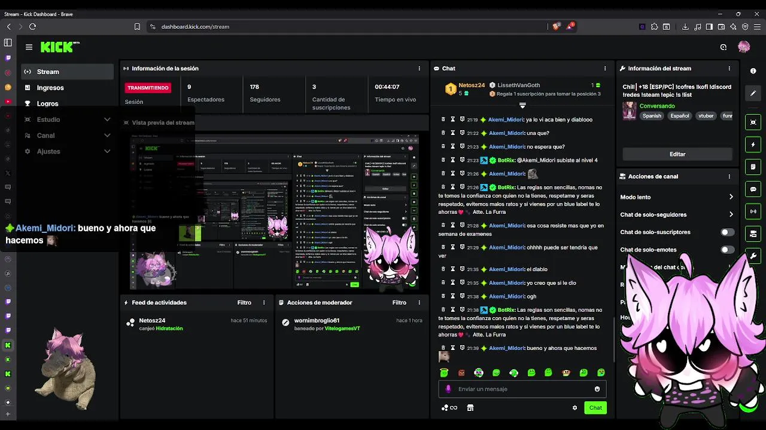Open chat settings gear icon
The width and height of the screenshot is (766, 430).
574,408
